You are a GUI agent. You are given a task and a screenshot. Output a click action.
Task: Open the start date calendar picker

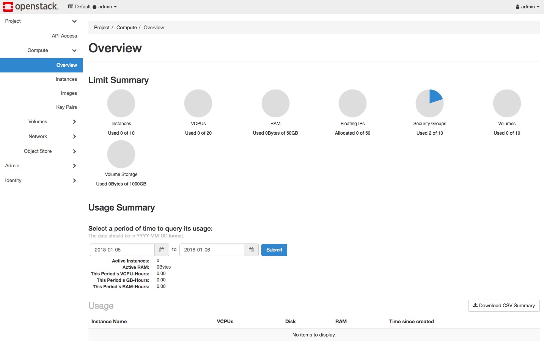point(162,250)
